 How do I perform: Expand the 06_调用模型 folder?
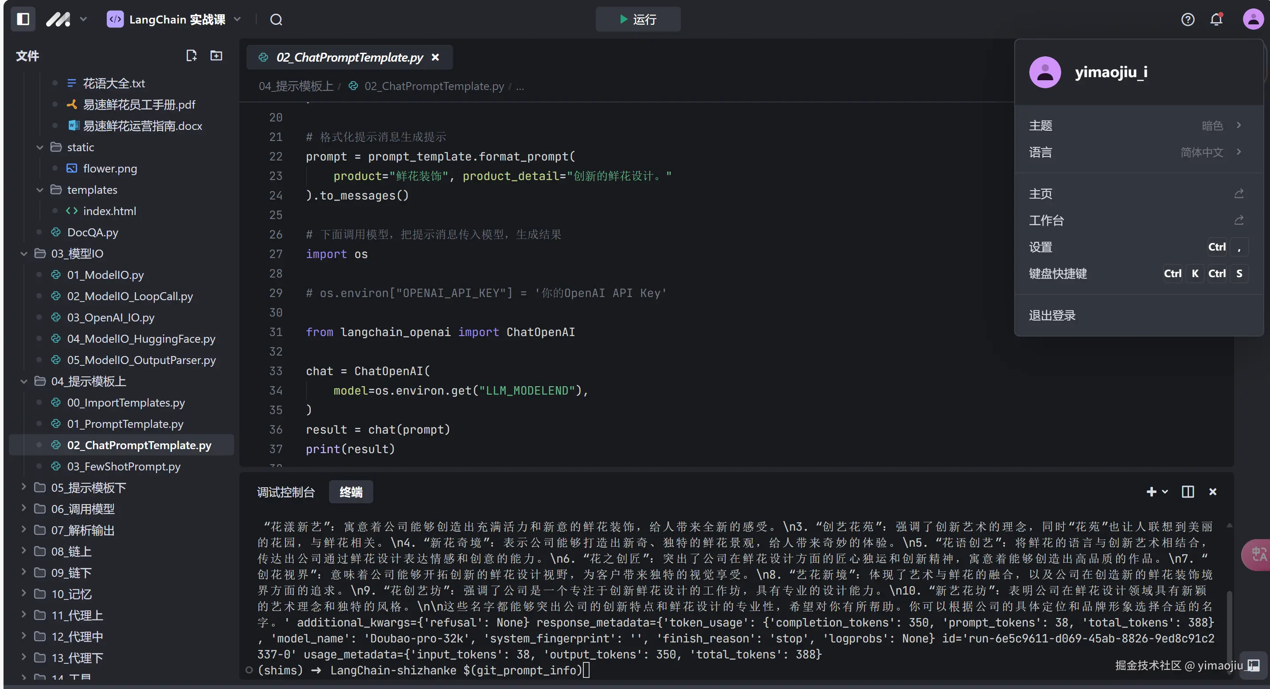(x=23, y=508)
